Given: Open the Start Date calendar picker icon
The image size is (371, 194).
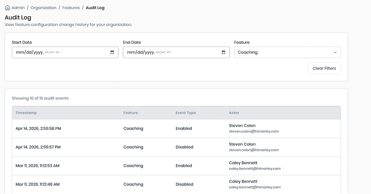Looking at the screenshot, I should [x=112, y=53].
